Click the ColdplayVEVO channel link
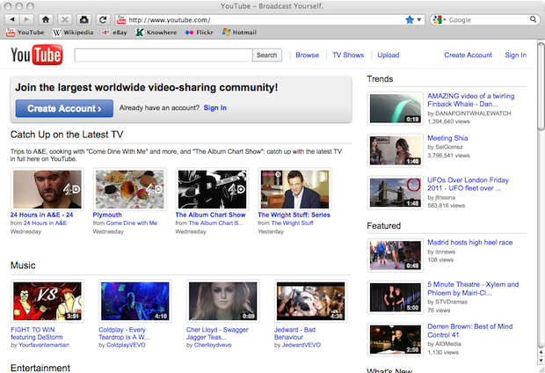Image resolution: width=545 pixels, height=373 pixels. click(x=126, y=345)
